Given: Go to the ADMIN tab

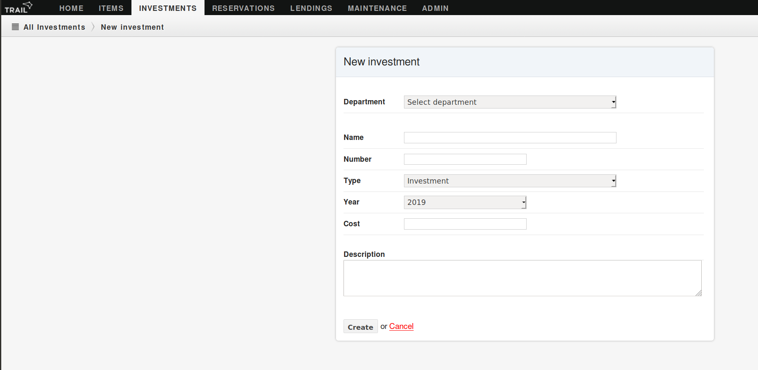Looking at the screenshot, I should coord(435,8).
